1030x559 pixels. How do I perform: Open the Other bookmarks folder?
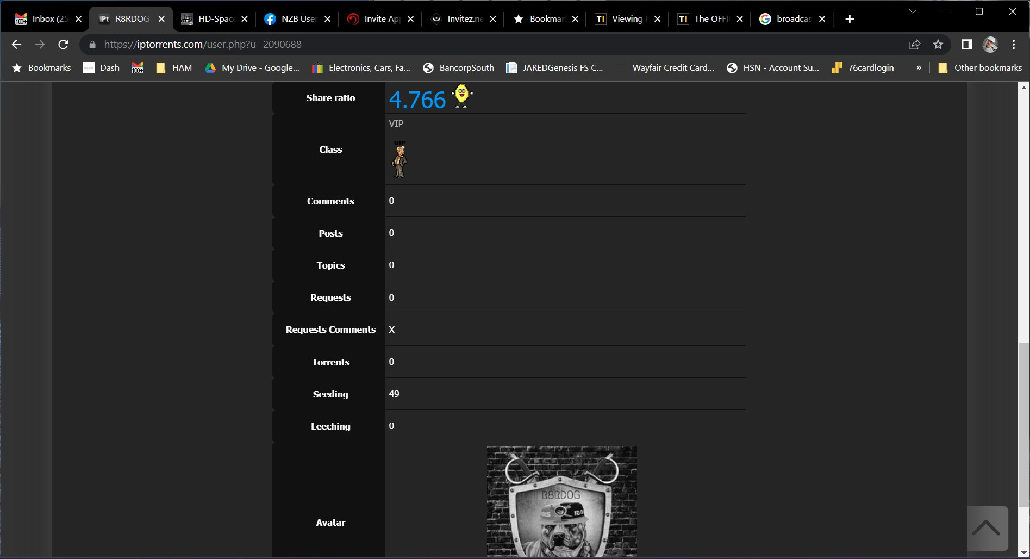click(980, 68)
